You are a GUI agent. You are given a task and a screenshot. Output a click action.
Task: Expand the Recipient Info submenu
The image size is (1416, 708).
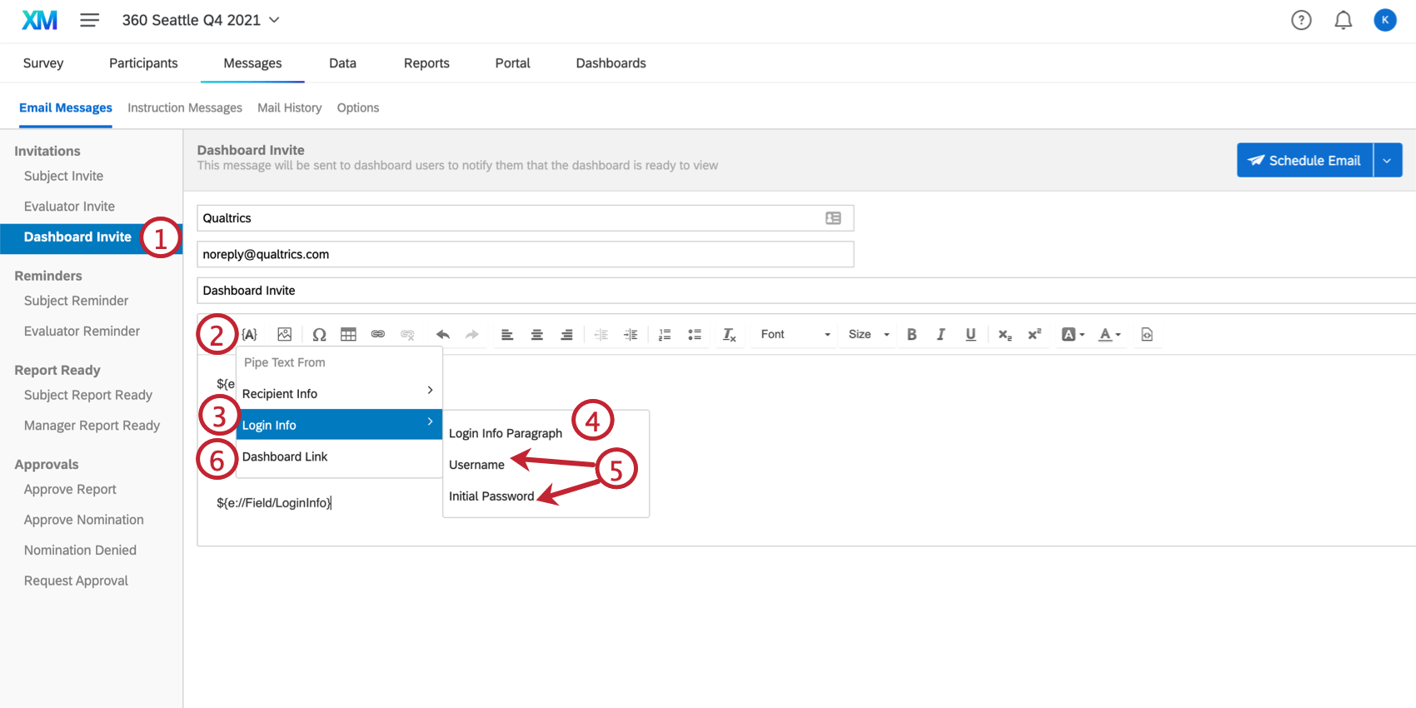click(339, 394)
